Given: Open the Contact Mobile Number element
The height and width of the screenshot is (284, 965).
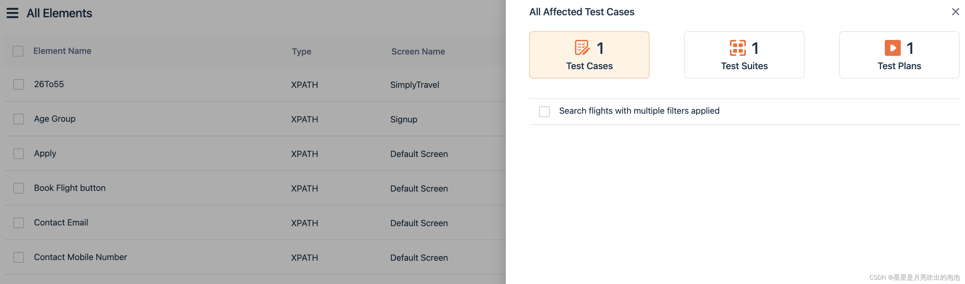Looking at the screenshot, I should pyautogui.click(x=81, y=257).
